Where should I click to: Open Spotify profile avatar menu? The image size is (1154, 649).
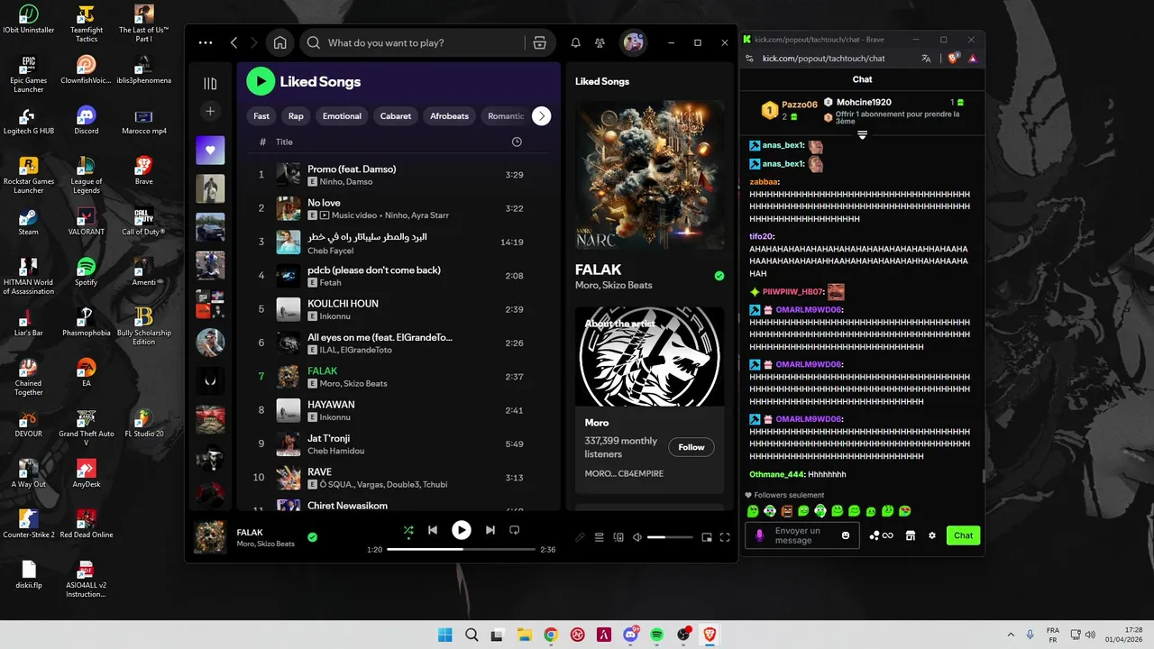click(633, 42)
